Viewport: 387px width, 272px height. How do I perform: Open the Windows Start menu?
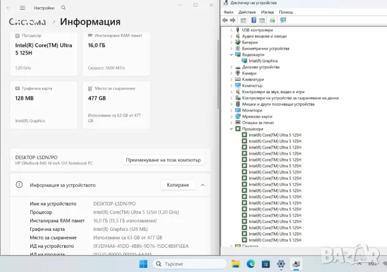(143, 264)
